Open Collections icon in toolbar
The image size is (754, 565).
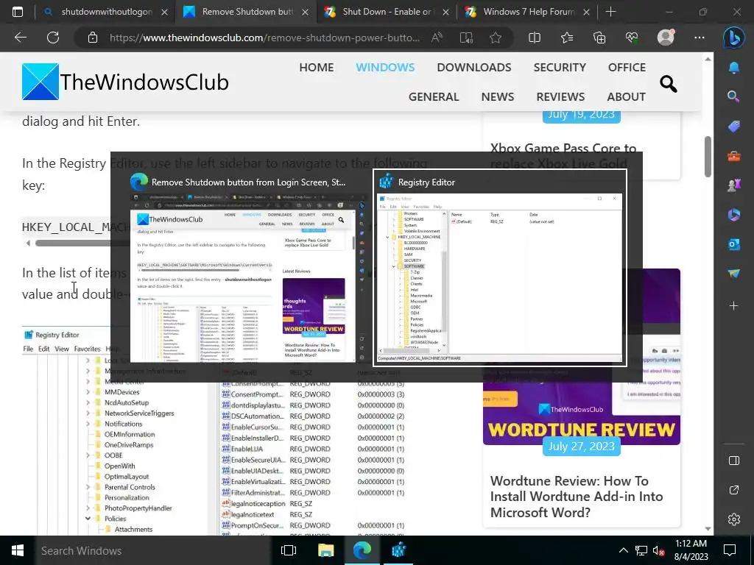pyautogui.click(x=599, y=38)
